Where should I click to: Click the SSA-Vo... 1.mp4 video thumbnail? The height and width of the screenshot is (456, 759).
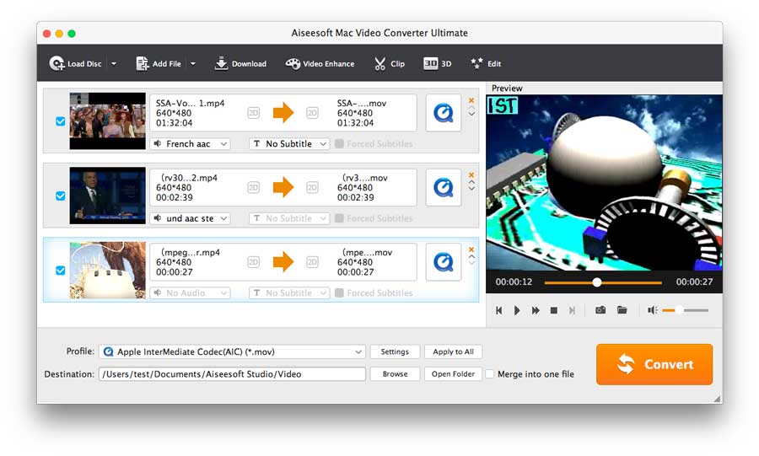pos(107,121)
